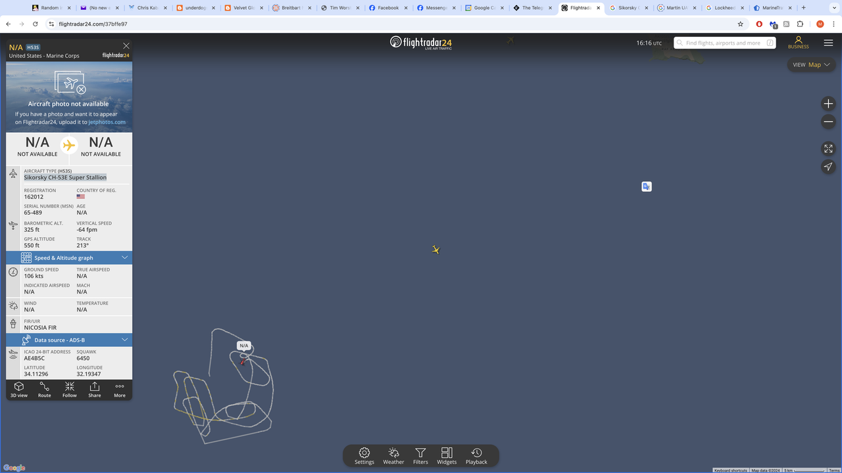The width and height of the screenshot is (842, 473).
Task: Click the longitude value 32.19347
Action: tap(89, 374)
